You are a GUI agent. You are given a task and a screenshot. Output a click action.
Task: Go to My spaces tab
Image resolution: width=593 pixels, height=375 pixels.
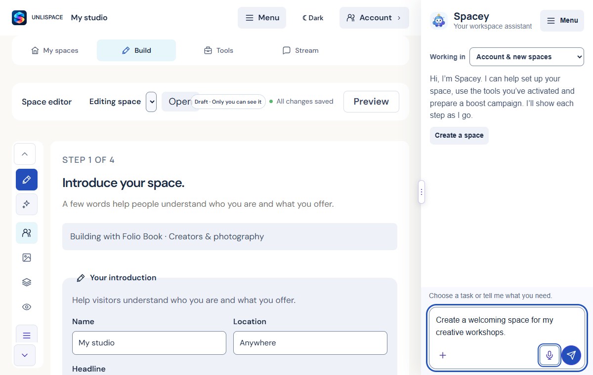click(x=55, y=50)
